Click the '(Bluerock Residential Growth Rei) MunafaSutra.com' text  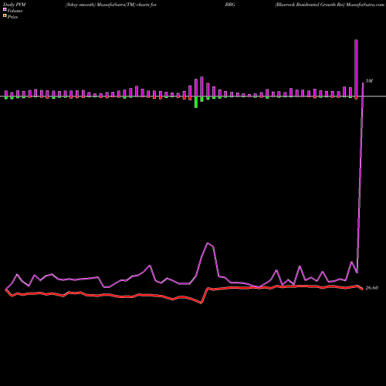tap(330, 5)
